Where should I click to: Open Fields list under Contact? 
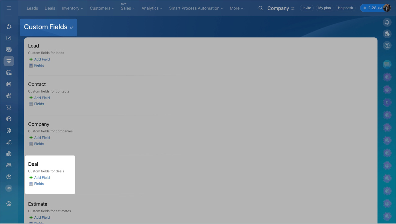pyautogui.click(x=39, y=104)
